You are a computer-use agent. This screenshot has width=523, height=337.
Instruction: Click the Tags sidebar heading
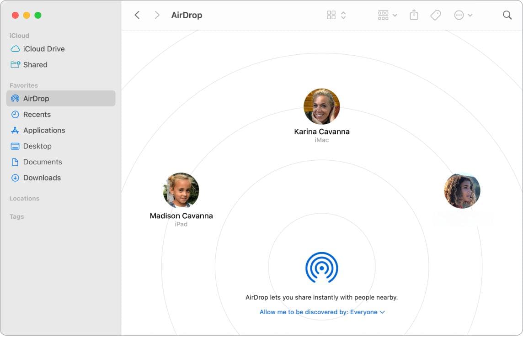pyautogui.click(x=16, y=216)
